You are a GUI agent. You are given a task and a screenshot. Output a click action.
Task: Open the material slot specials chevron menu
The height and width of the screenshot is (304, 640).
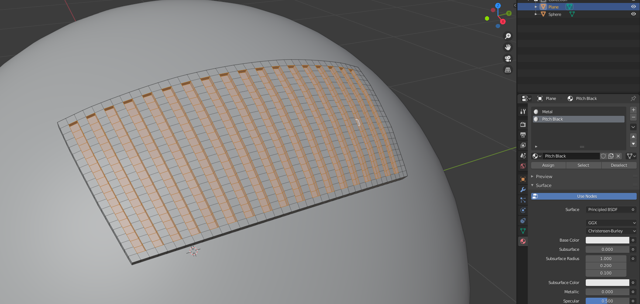tap(633, 127)
